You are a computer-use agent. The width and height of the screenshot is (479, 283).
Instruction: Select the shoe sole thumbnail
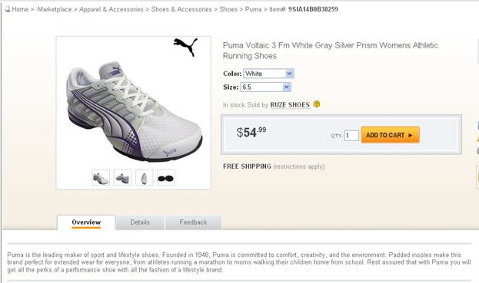[166, 177]
